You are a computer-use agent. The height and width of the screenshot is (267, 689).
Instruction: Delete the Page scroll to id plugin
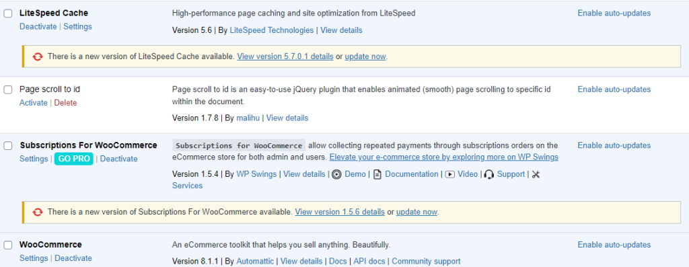[65, 103]
